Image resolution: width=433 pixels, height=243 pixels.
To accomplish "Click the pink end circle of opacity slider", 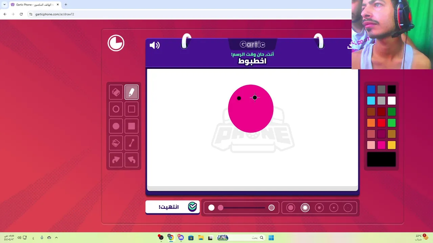I will point(271,208).
